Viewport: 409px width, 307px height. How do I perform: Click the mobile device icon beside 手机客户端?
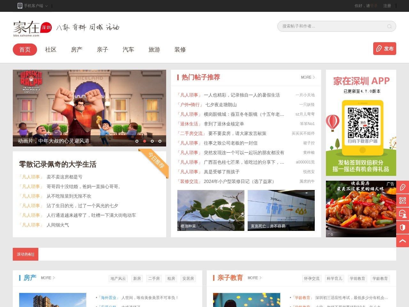tap(20, 6)
